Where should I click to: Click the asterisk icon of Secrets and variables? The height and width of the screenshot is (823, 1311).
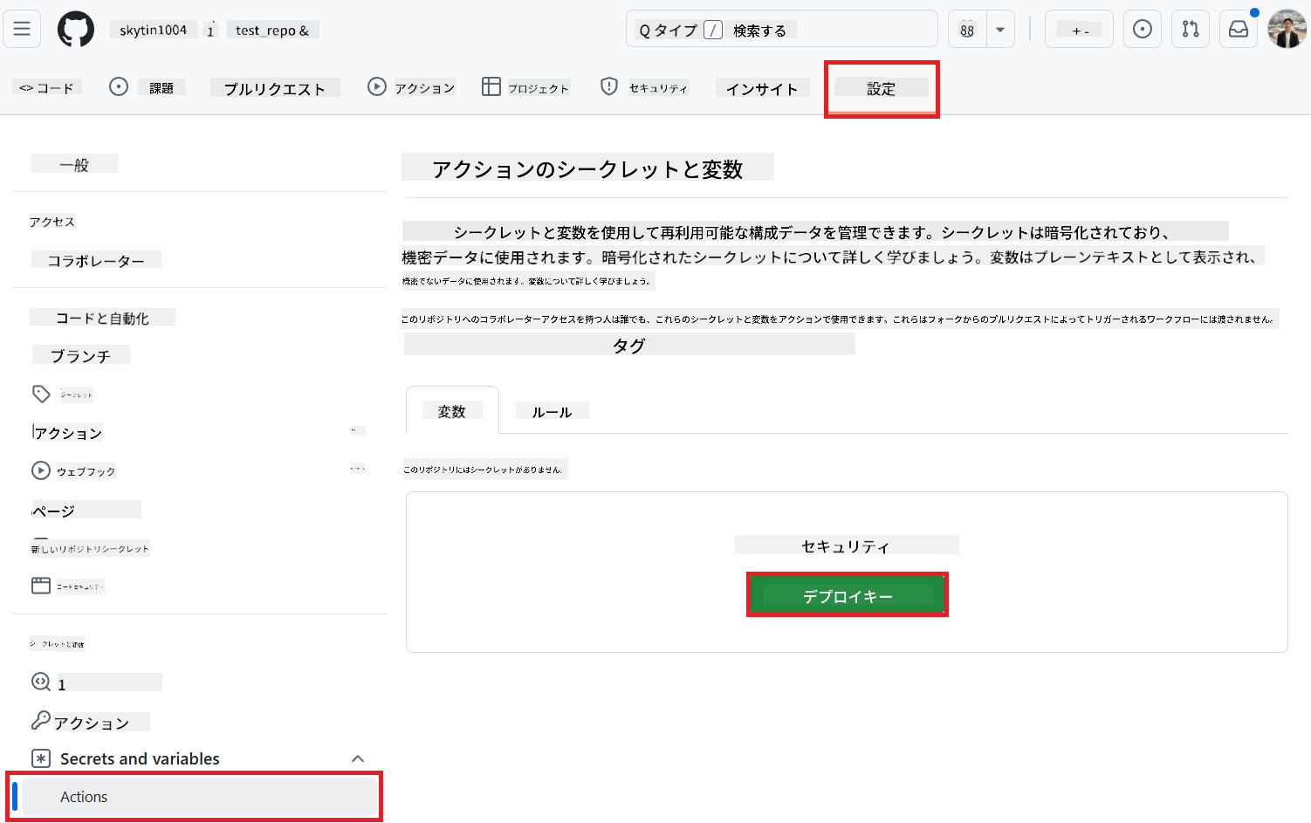[41, 758]
